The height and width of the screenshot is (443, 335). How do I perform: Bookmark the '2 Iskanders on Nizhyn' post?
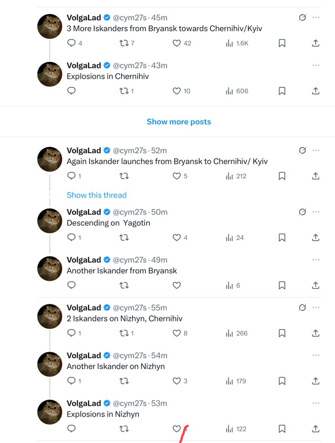(282, 333)
